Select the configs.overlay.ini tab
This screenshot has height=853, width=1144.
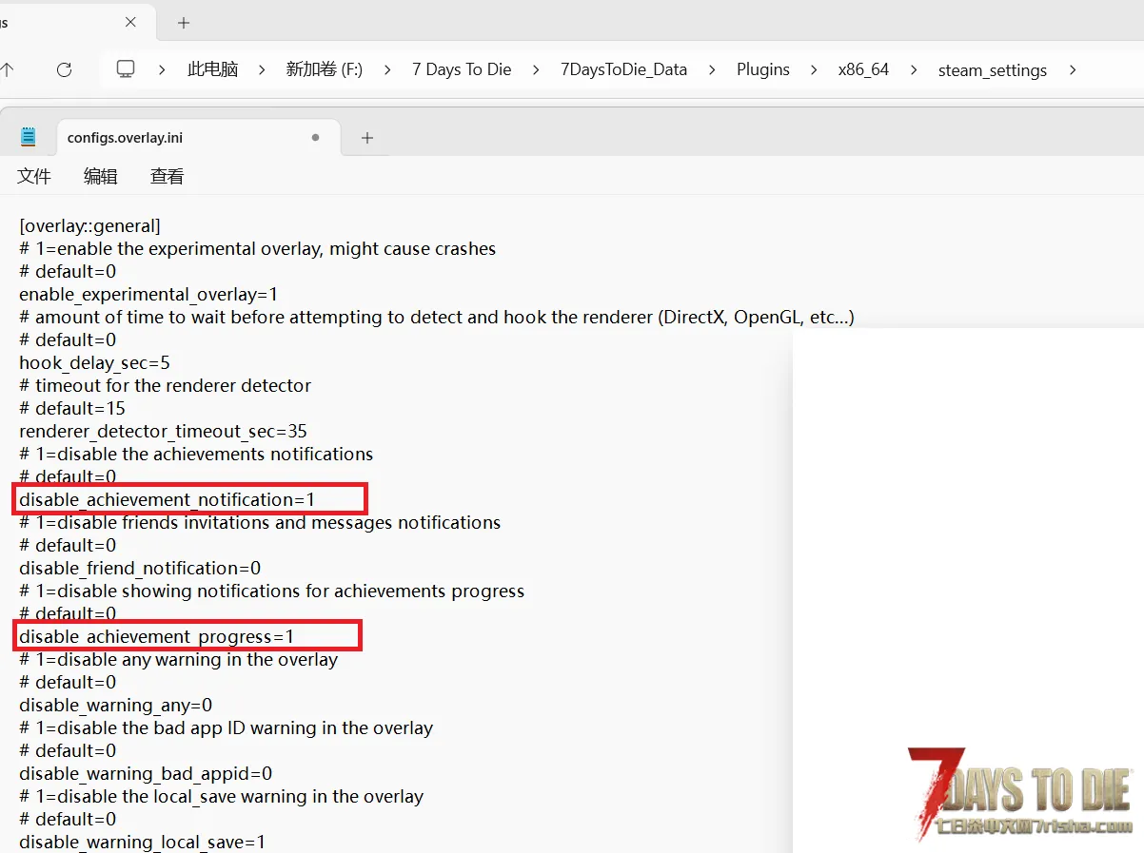point(125,138)
